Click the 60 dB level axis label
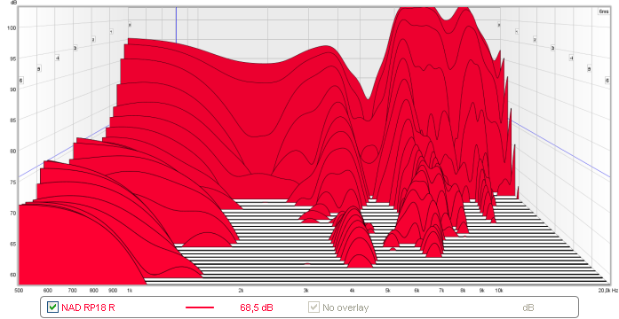The height and width of the screenshot is (319, 619). pyautogui.click(x=12, y=275)
